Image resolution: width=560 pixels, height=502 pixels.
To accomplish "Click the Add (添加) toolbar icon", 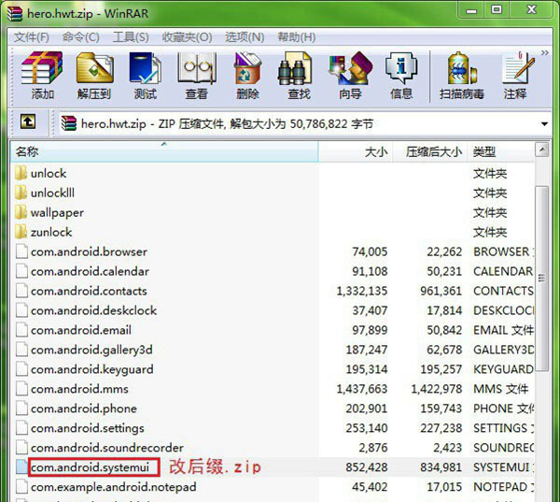I will point(42,68).
